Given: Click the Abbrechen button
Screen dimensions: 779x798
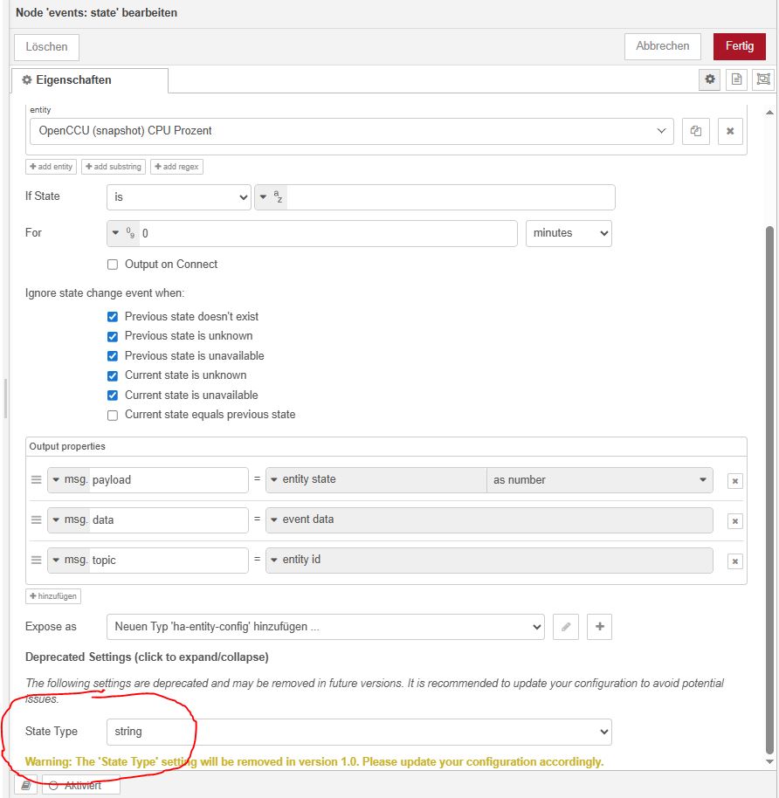Looking at the screenshot, I should click(x=662, y=46).
